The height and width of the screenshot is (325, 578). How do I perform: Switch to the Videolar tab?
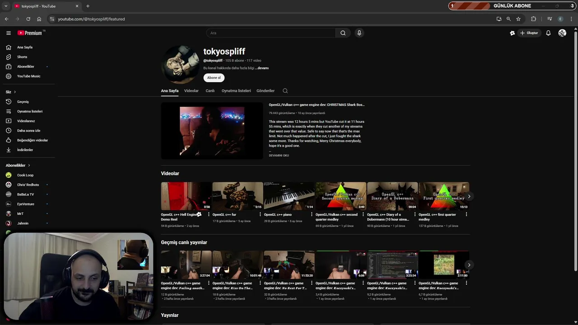(x=191, y=91)
